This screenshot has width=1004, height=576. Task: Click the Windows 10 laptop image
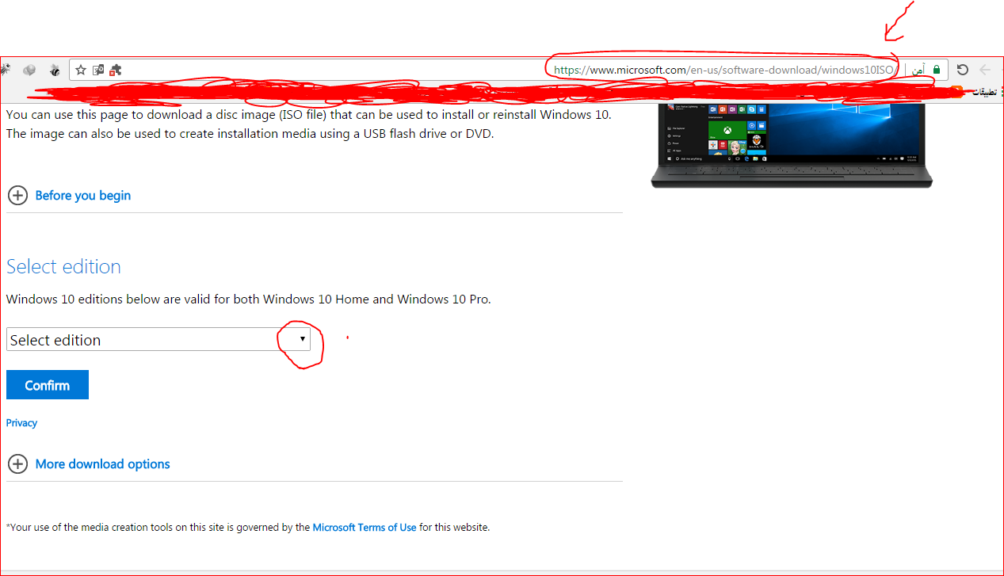click(x=792, y=144)
